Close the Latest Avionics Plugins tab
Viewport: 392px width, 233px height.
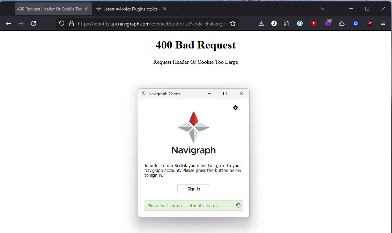165,9
